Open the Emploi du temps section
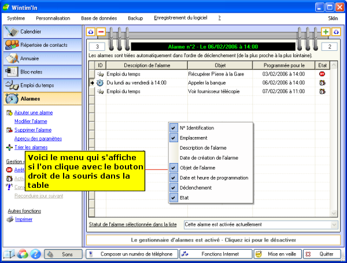347x263 pixels. pyautogui.click(x=42, y=86)
